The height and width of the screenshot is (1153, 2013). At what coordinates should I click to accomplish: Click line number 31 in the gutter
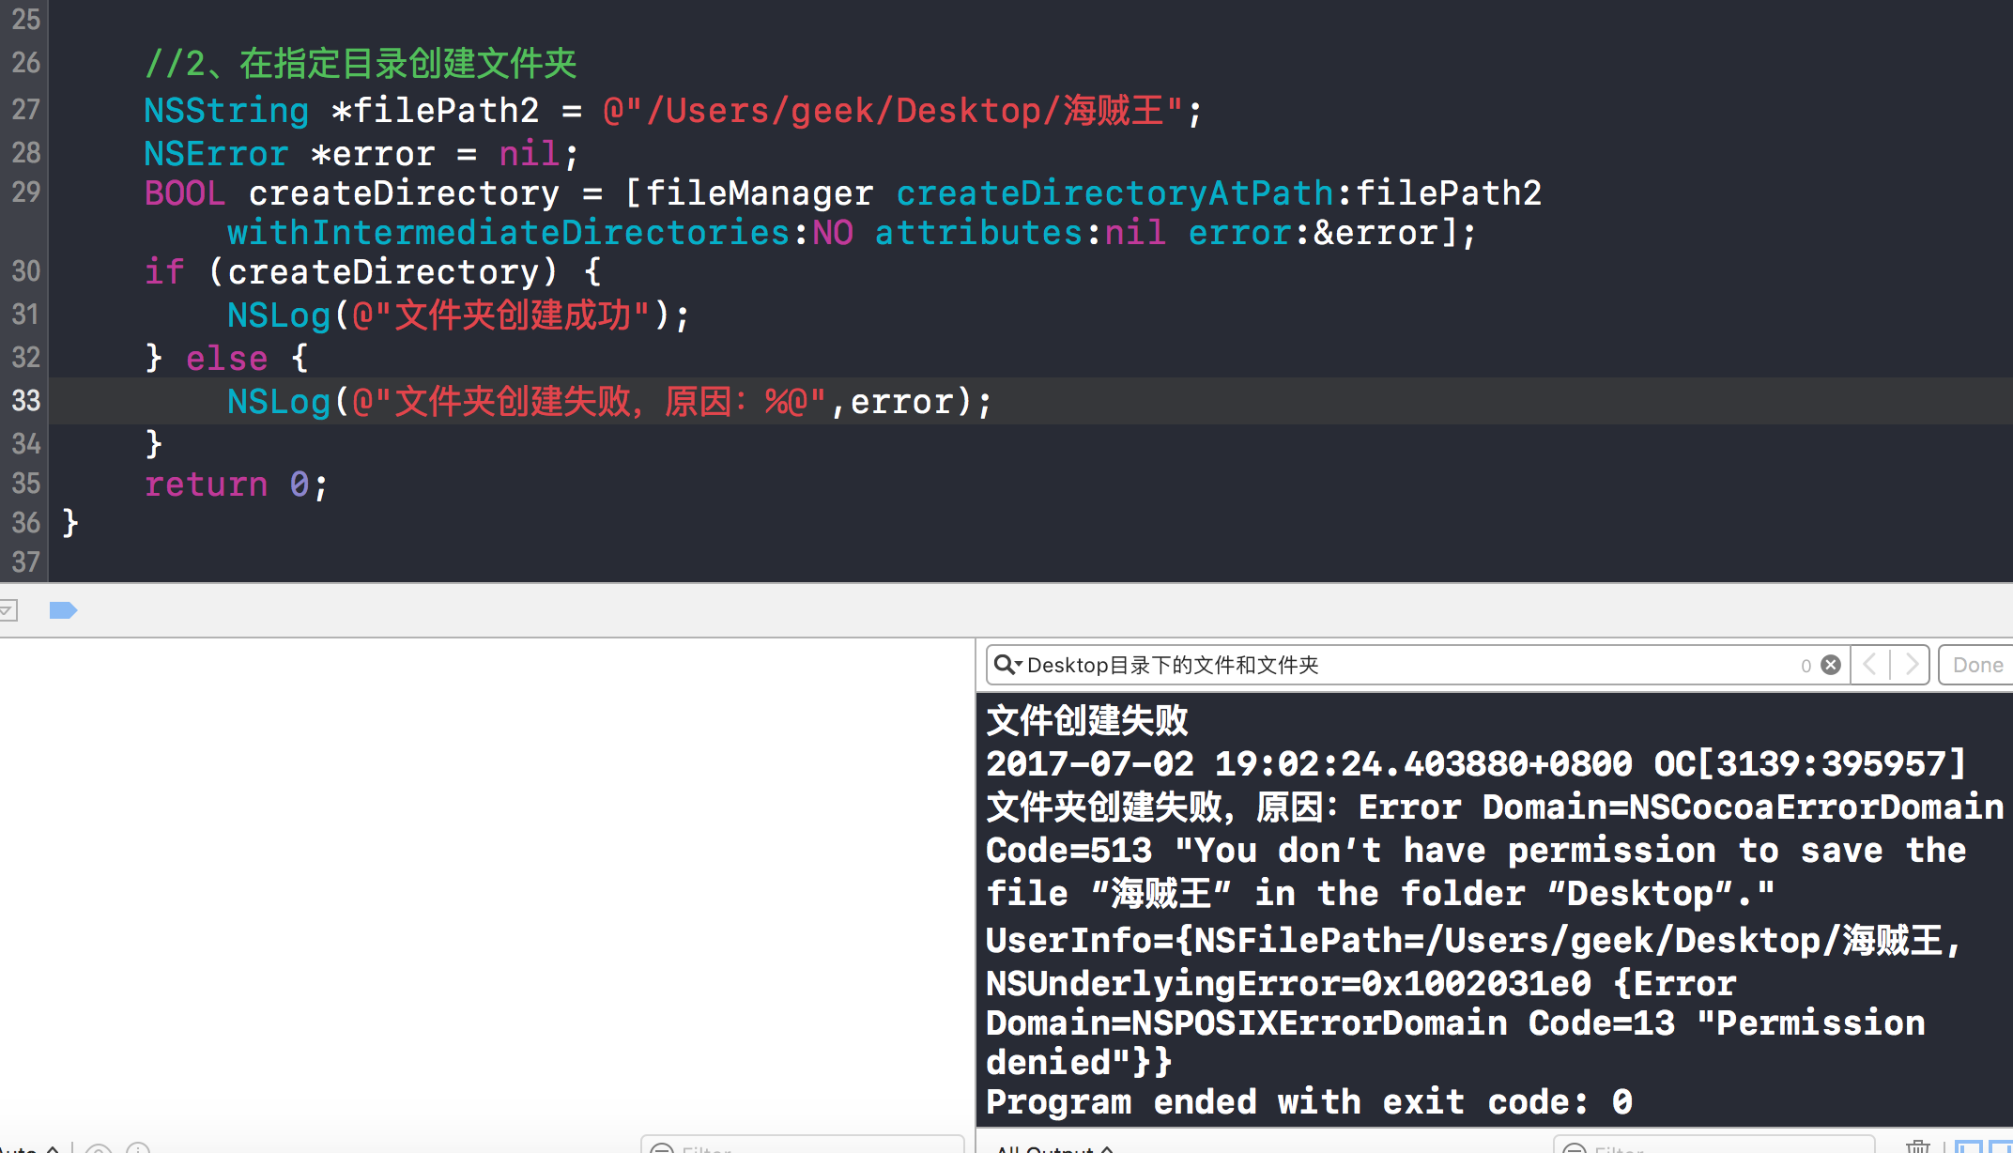26,315
